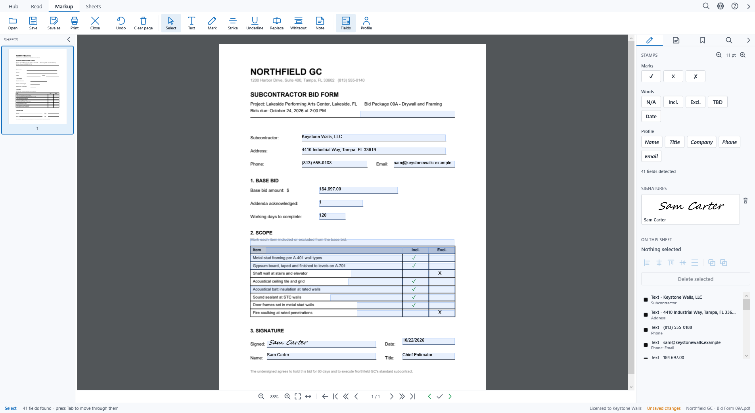Choose the TBD word stamp
Screen dimensions: 755x413
coord(718,102)
